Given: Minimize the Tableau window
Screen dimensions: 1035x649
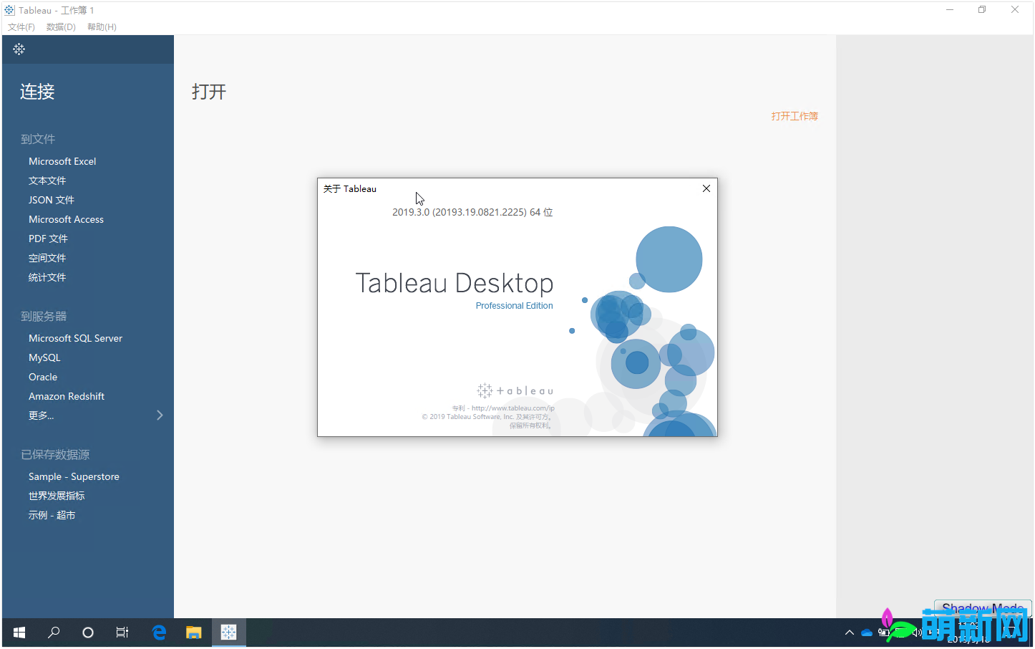Looking at the screenshot, I should pyautogui.click(x=950, y=10).
